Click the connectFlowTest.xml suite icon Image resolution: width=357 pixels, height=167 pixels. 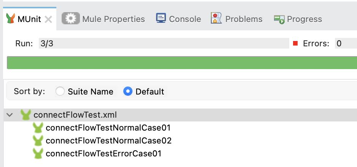click(x=25, y=115)
